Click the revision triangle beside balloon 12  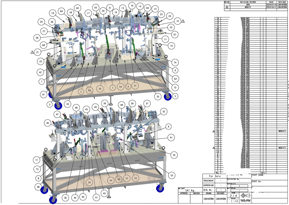pyautogui.click(x=183, y=21)
